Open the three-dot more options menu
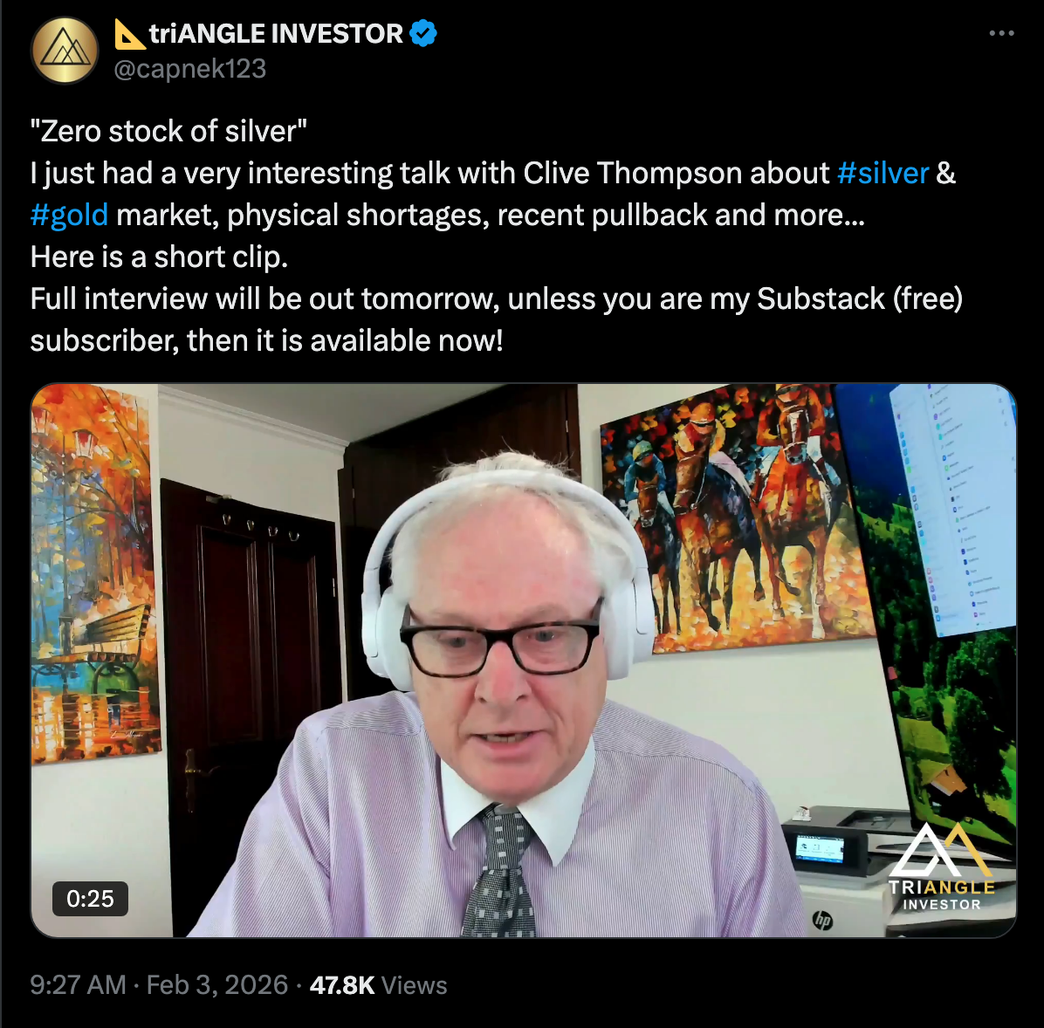 coord(1001,33)
